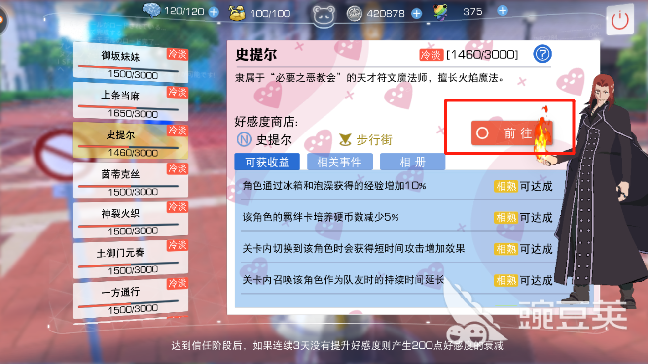The height and width of the screenshot is (364, 648).
Task: Open the 相册 album tab
Action: coord(413,162)
